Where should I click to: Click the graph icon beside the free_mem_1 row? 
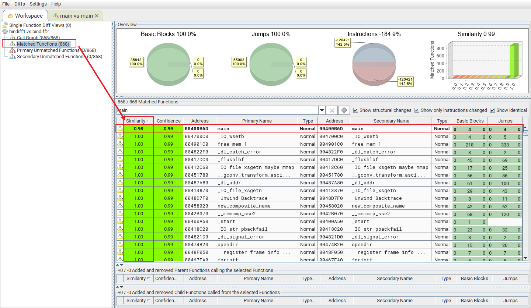120,144
